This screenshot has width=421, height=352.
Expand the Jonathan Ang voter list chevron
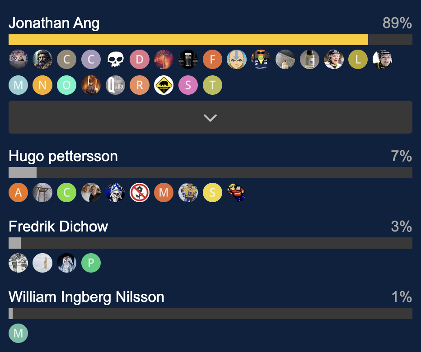[210, 117]
